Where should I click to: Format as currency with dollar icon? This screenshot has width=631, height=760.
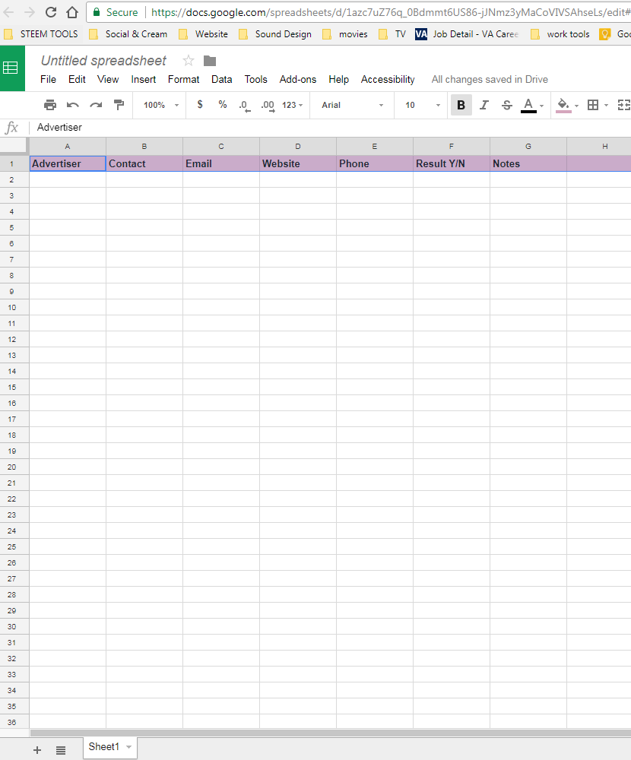pyautogui.click(x=200, y=105)
